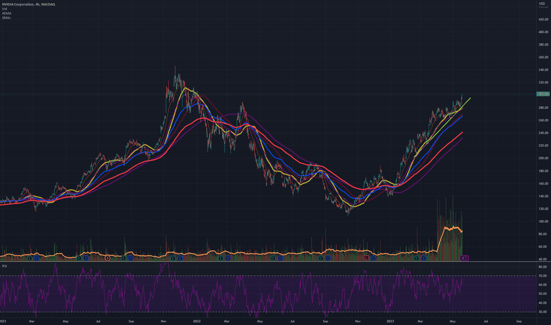The width and height of the screenshot is (551, 325).
Task: Select the SMAs indicator legend
Action: pos(7,18)
